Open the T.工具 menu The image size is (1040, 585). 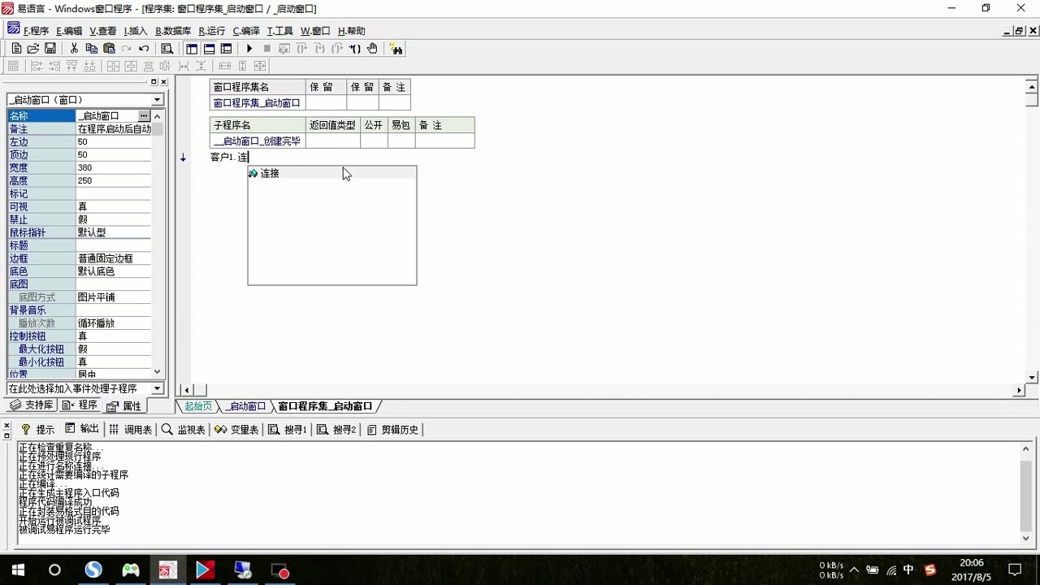(279, 31)
